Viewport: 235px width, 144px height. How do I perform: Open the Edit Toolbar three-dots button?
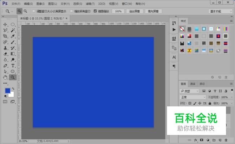pyautogui.click(x=5, y=83)
